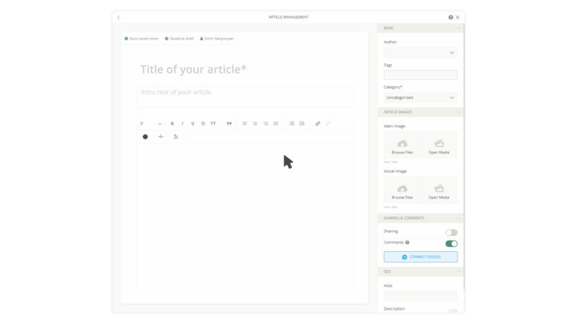This screenshot has height=324, width=577.
Task: Open the help question mark icon
Action: (x=450, y=17)
